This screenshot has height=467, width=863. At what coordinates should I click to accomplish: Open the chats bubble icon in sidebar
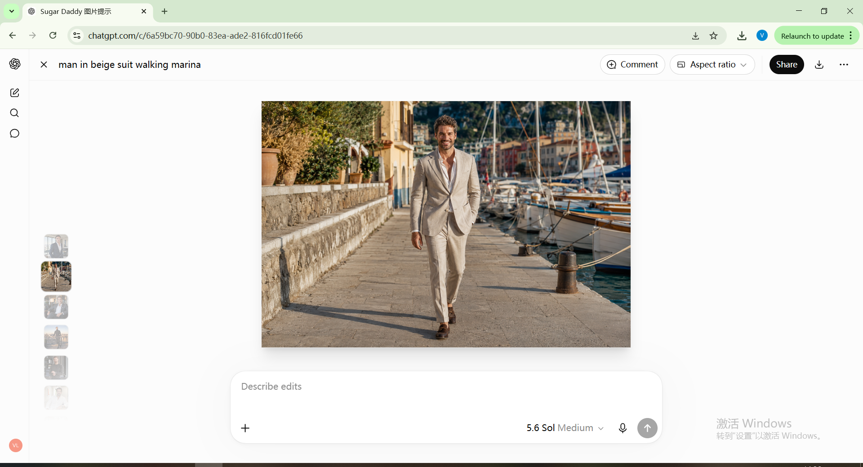(x=14, y=133)
